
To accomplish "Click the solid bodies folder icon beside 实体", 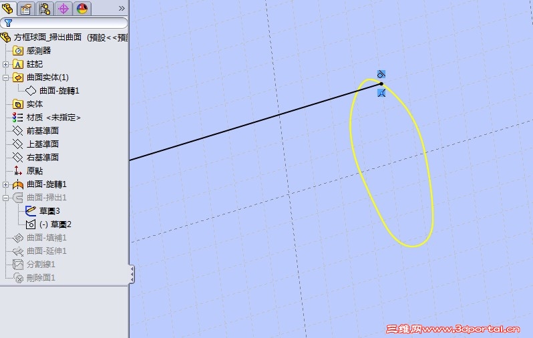I will (x=17, y=104).
